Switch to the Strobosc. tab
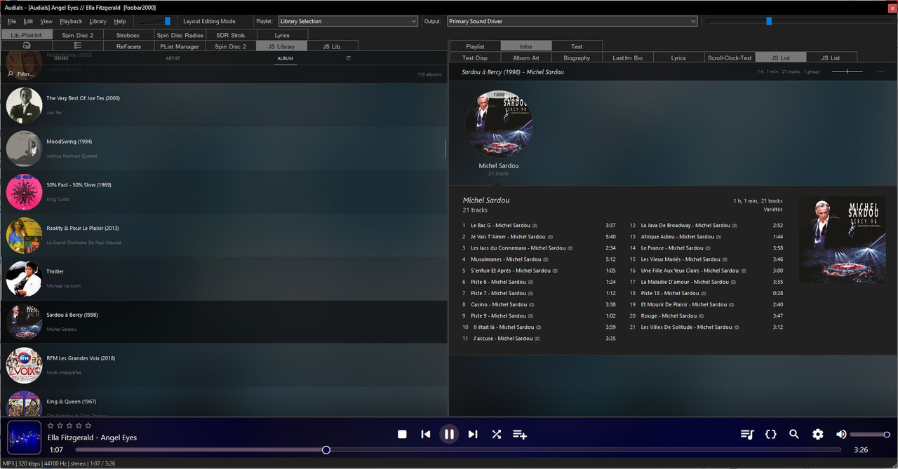This screenshot has height=469, width=898. (128, 35)
